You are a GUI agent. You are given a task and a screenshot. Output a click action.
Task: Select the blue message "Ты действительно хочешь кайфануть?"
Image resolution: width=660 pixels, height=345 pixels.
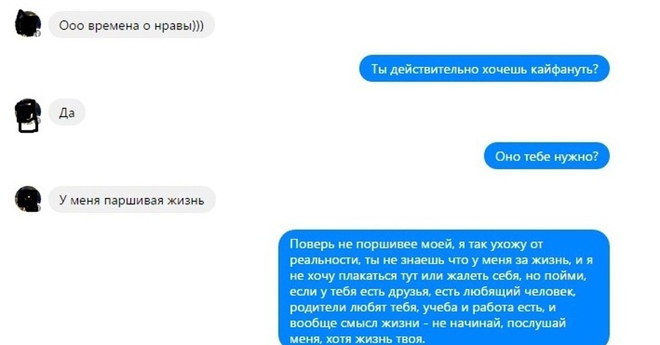pyautogui.click(x=484, y=69)
